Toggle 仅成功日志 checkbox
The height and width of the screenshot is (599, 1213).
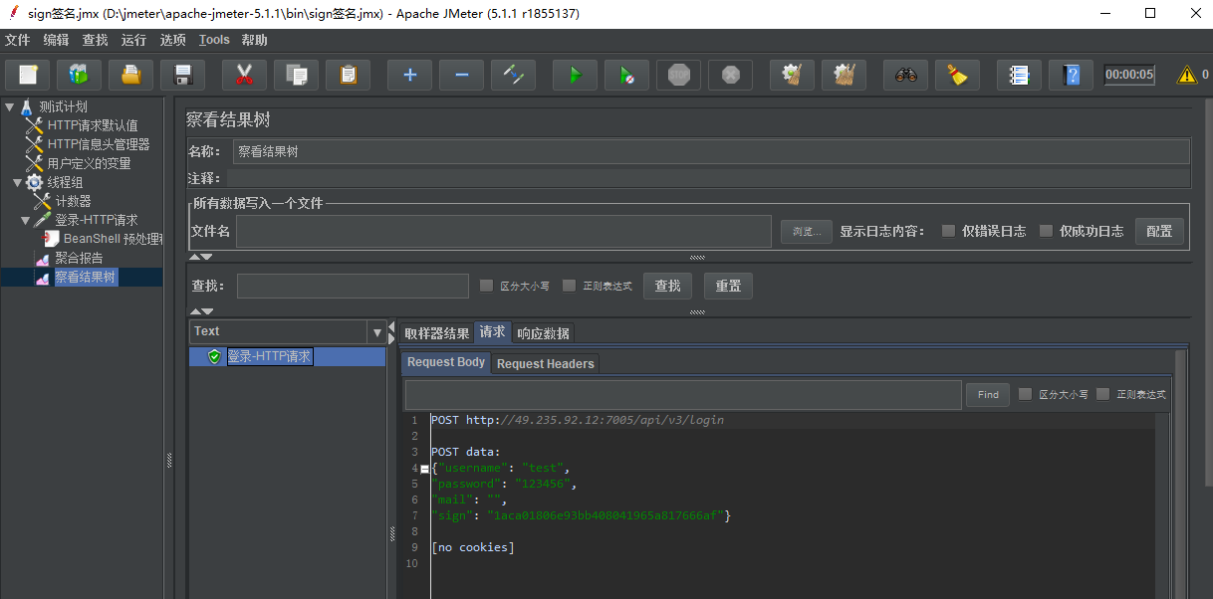[1046, 231]
